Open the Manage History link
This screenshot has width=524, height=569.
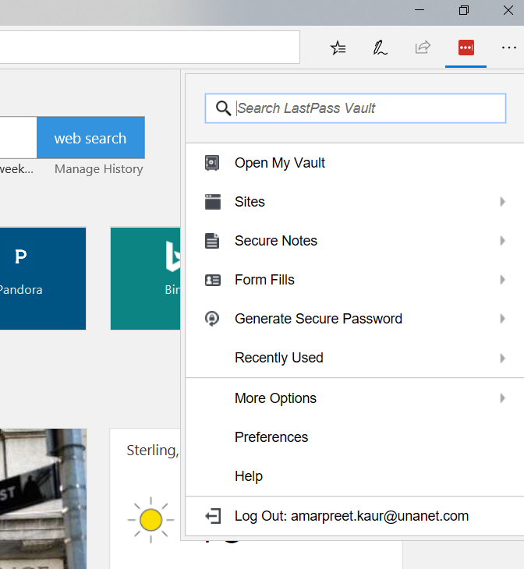coord(99,169)
